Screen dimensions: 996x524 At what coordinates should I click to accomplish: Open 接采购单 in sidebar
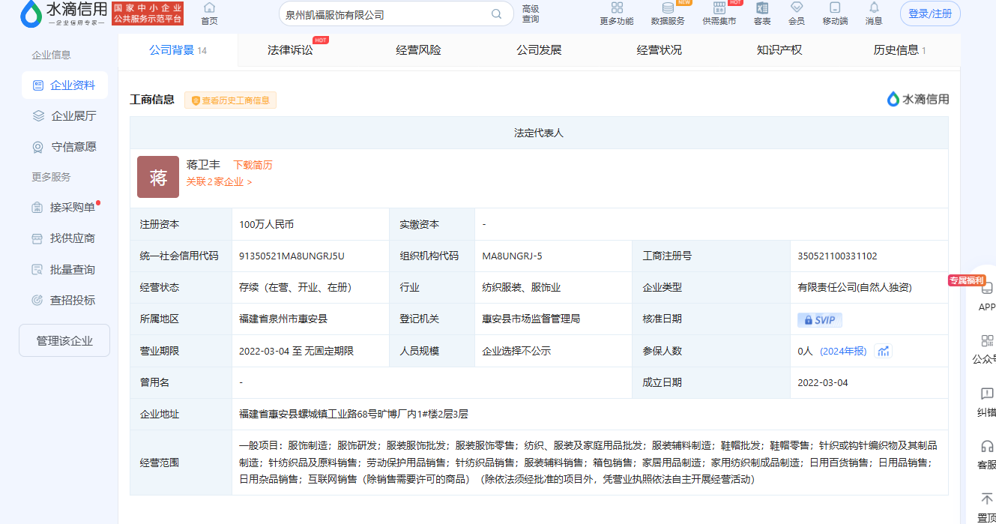[x=64, y=208]
